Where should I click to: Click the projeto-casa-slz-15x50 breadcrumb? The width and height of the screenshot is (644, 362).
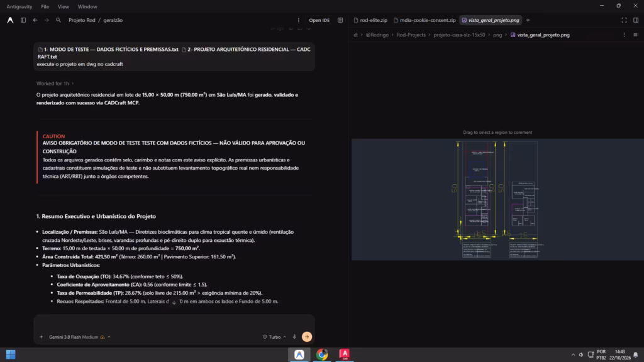(x=459, y=35)
